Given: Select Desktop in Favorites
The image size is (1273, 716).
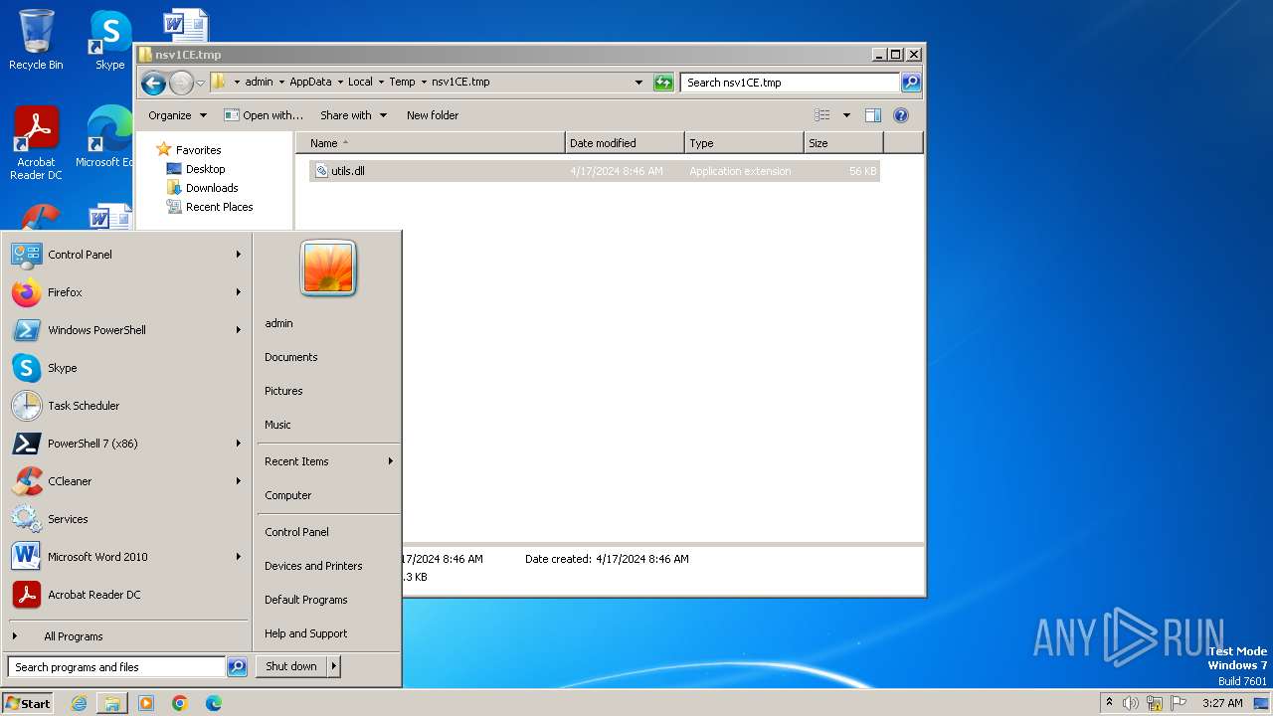Looking at the screenshot, I should click(x=205, y=169).
